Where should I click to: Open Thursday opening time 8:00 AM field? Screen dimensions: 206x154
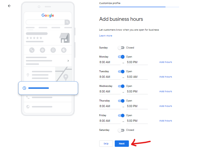click(x=110, y=106)
